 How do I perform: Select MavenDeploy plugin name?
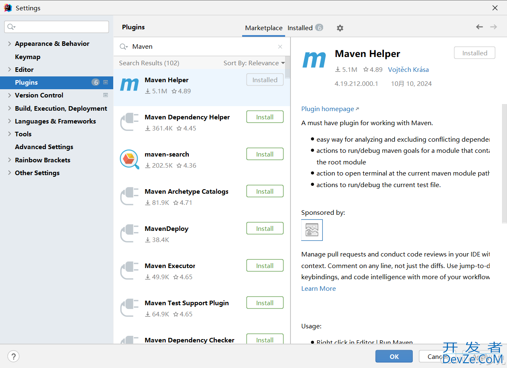[167, 229]
